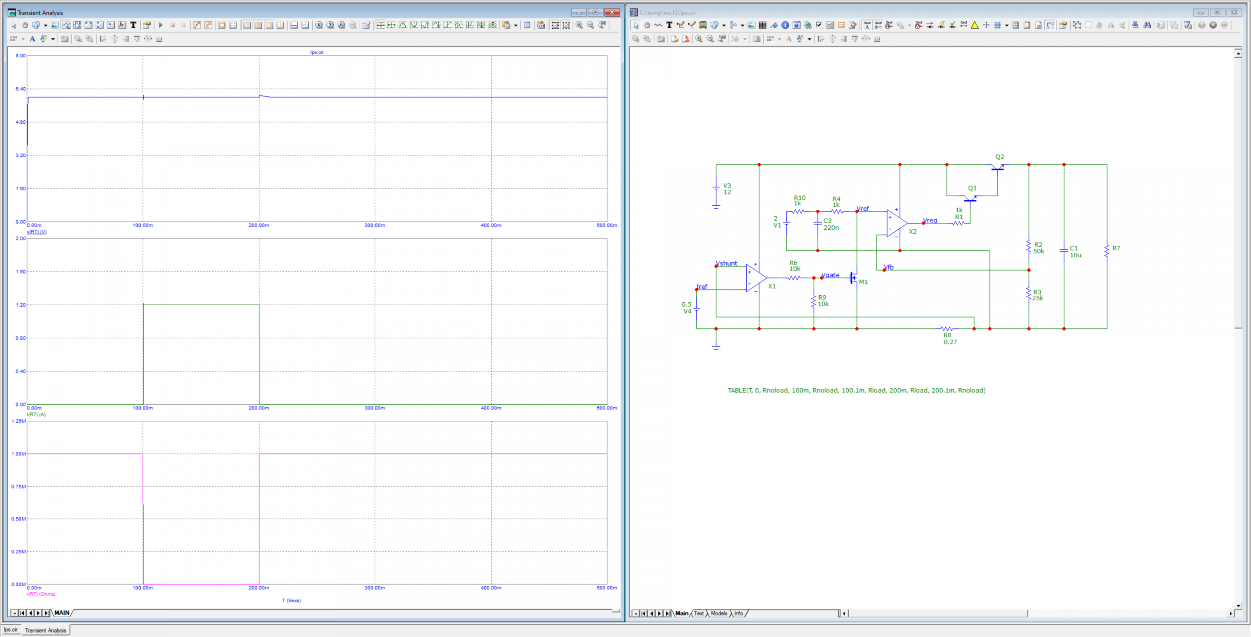Select the Pan hand tool in Transient Analysis window
This screenshot has width=1251, height=637.
tap(25, 25)
